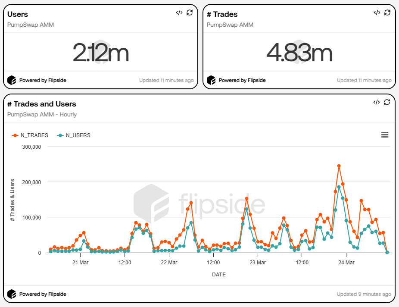Click the 4.83m Trades value

point(299,53)
